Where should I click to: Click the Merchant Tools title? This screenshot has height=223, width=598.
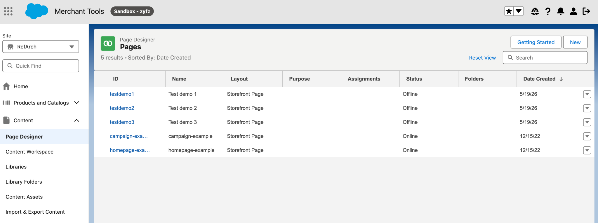[79, 11]
